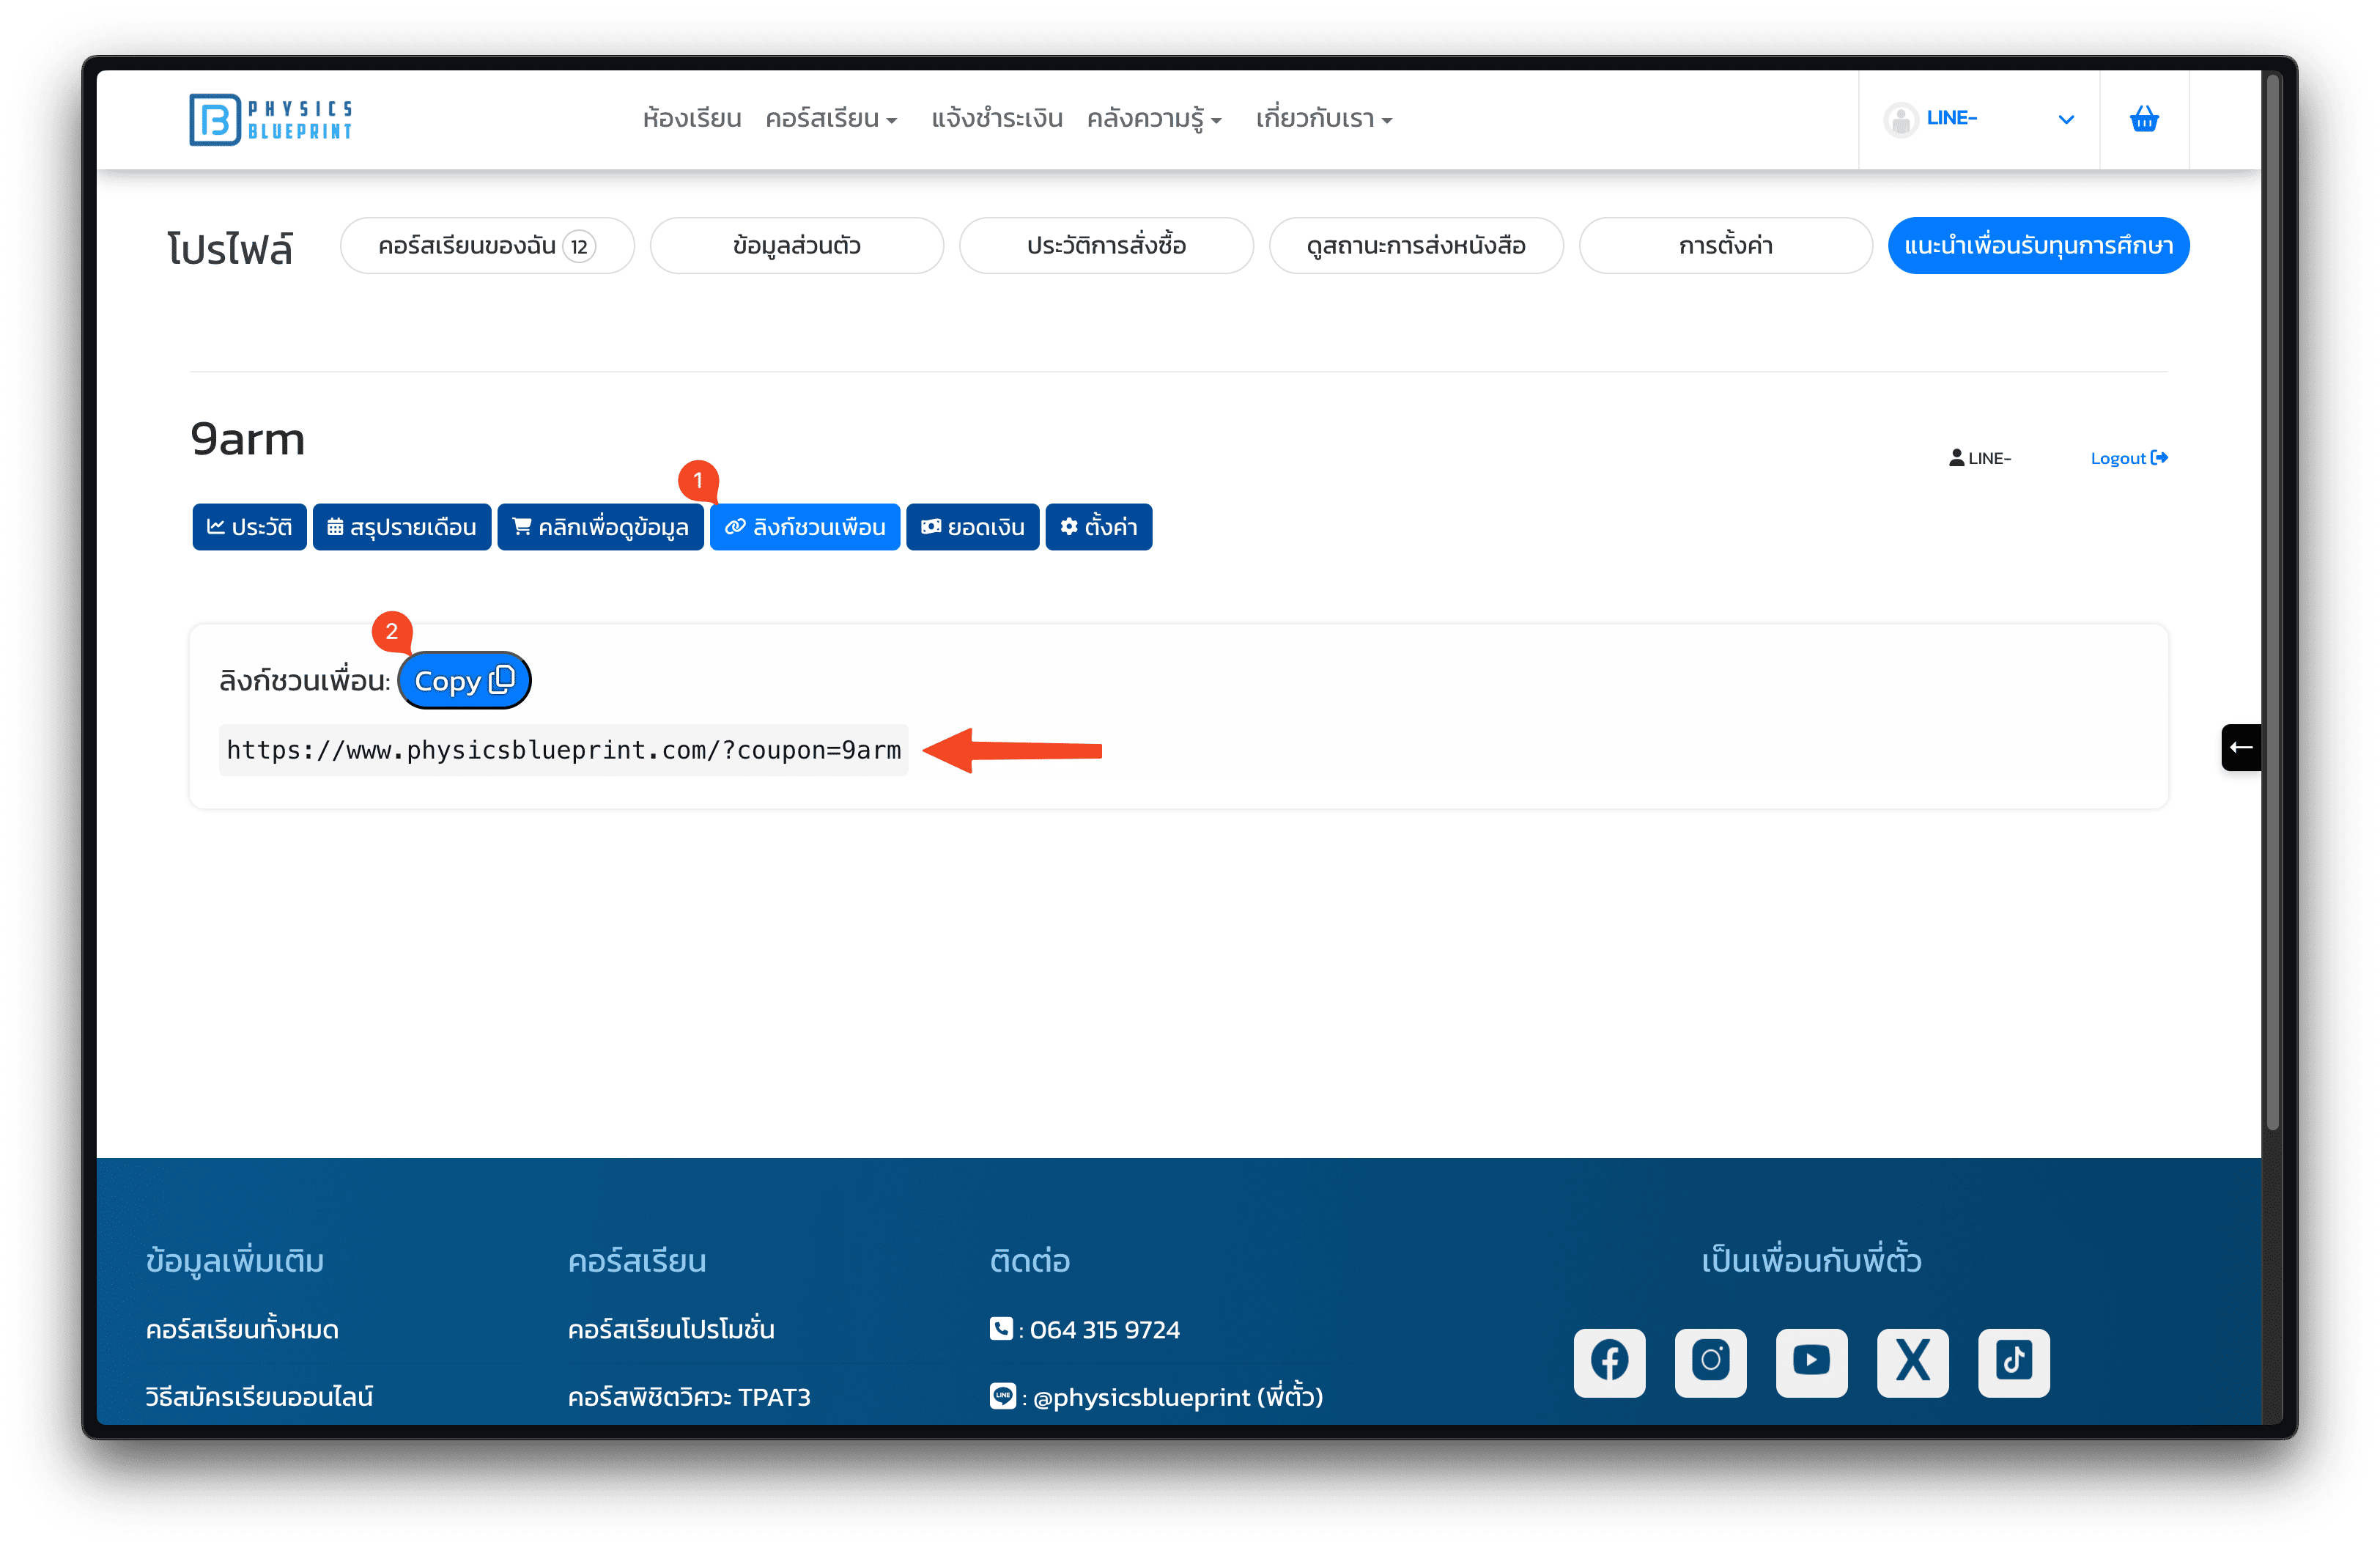Copy the referral link with Copy button

click(x=464, y=681)
